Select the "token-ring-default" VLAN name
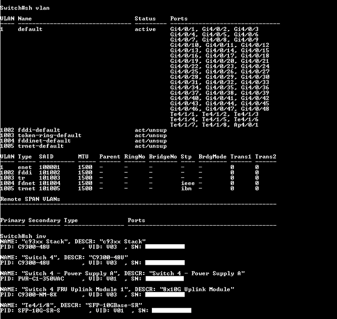Image resolution: width=337 pixels, height=319 pixels. tap(49, 135)
